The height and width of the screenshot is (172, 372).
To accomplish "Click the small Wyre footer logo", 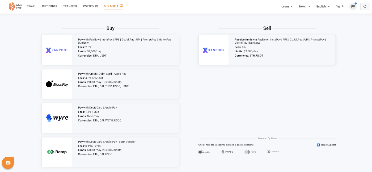I will tap(227, 152).
